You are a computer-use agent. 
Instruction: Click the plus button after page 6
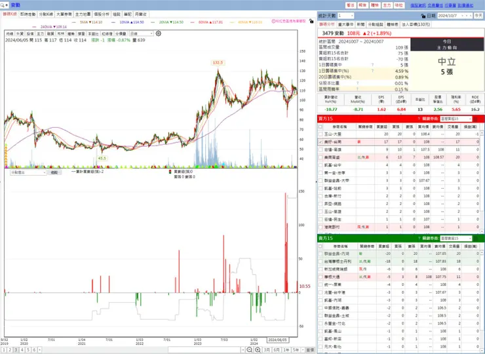[x=39, y=349]
